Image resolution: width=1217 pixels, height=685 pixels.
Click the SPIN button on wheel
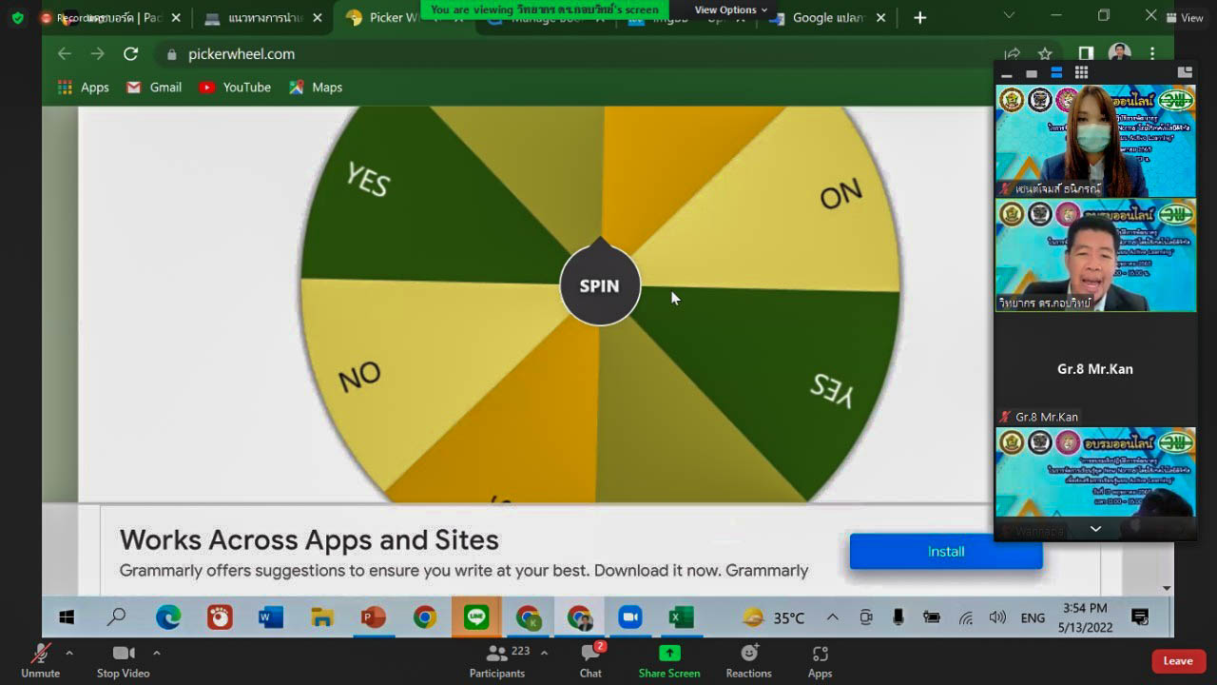pos(599,285)
